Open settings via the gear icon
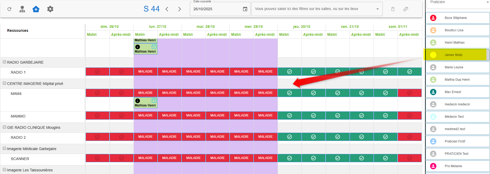Screen dimensions: 490x174 coord(50,9)
